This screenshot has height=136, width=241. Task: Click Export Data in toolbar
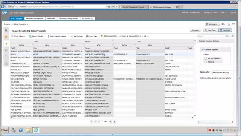[x=91, y=36]
